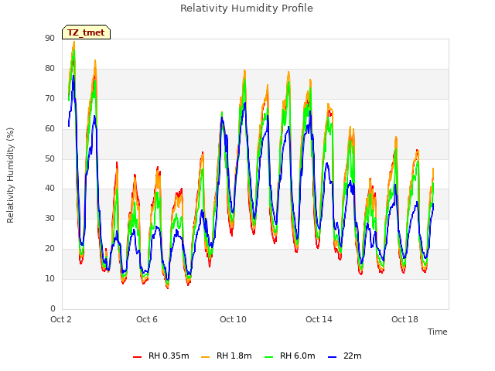Click the Time axis title
495x371 pixels.
(437, 332)
